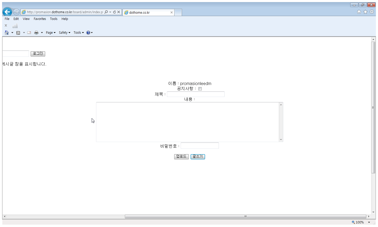Screen dimensions: 378x227
Task: Click the 제목 title input field
Action: coord(195,94)
